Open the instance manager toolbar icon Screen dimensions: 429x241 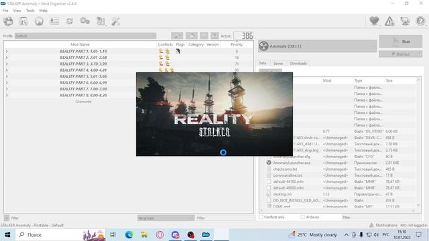click(x=9, y=21)
